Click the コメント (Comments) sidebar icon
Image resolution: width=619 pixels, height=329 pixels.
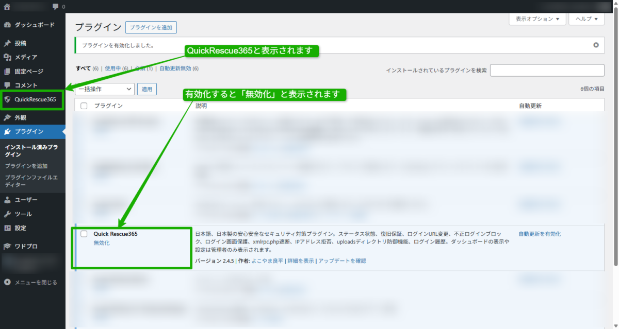point(8,85)
